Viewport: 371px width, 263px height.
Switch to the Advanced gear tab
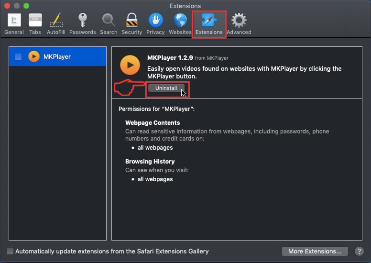click(239, 24)
